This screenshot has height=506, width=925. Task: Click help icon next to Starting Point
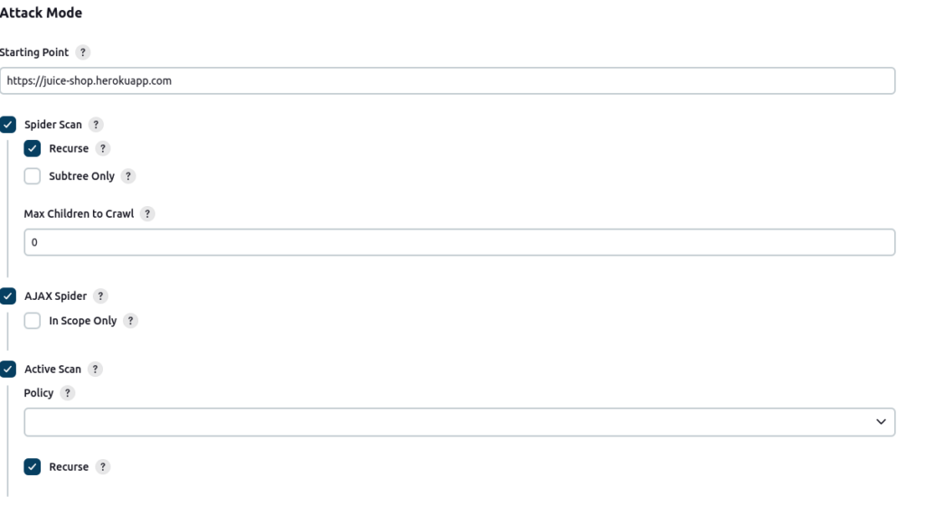83,52
